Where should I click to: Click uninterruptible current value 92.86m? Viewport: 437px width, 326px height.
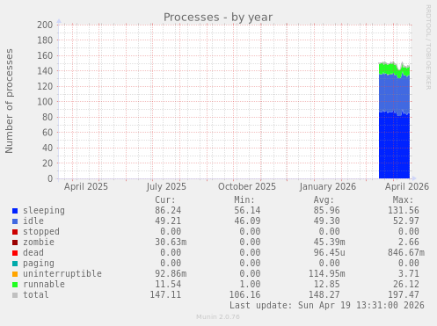171,273
